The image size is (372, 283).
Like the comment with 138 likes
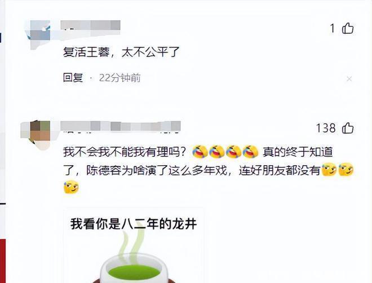(348, 128)
